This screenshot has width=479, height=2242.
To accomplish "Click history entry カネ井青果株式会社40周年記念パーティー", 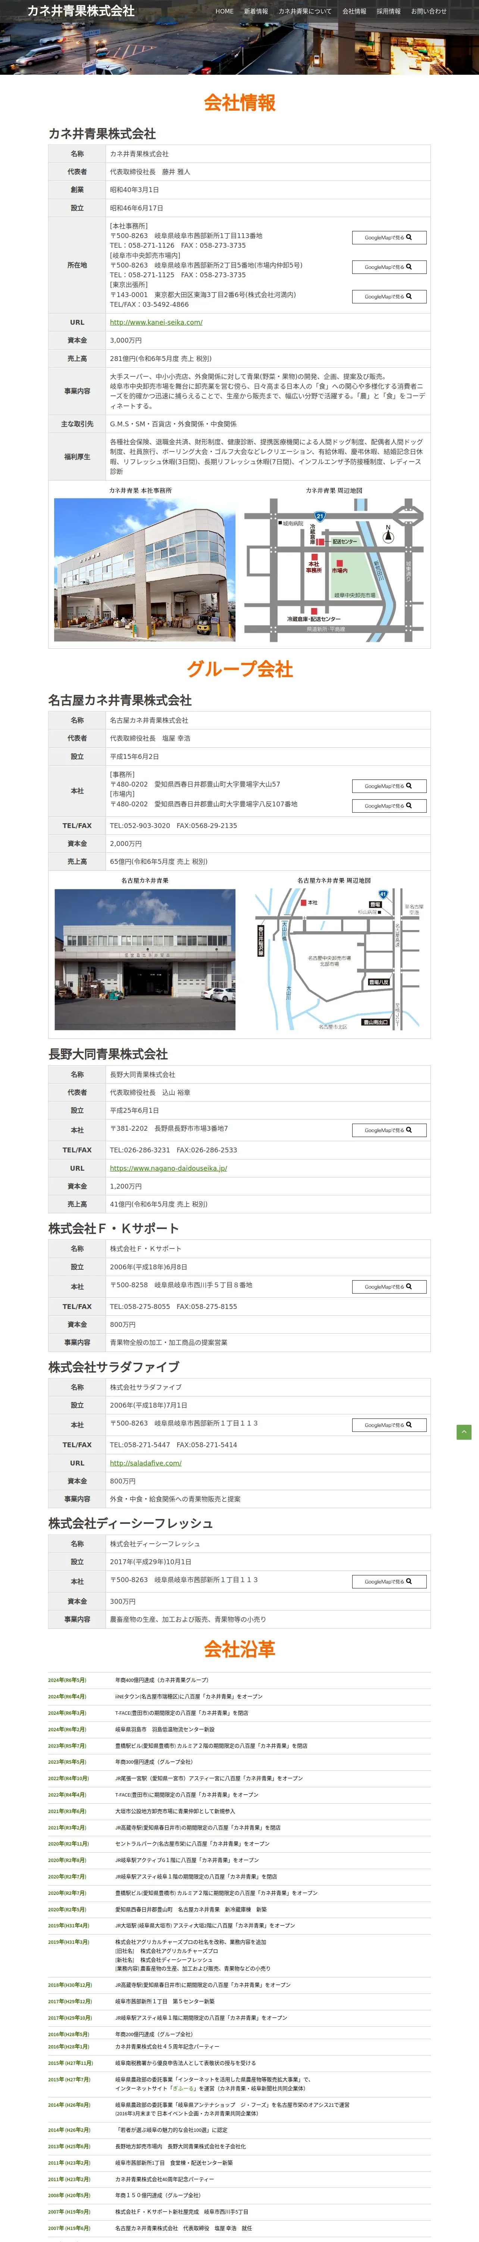I will pos(164,2179).
